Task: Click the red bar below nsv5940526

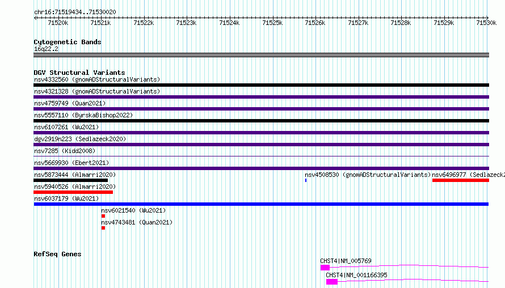Action: [x=73, y=192]
